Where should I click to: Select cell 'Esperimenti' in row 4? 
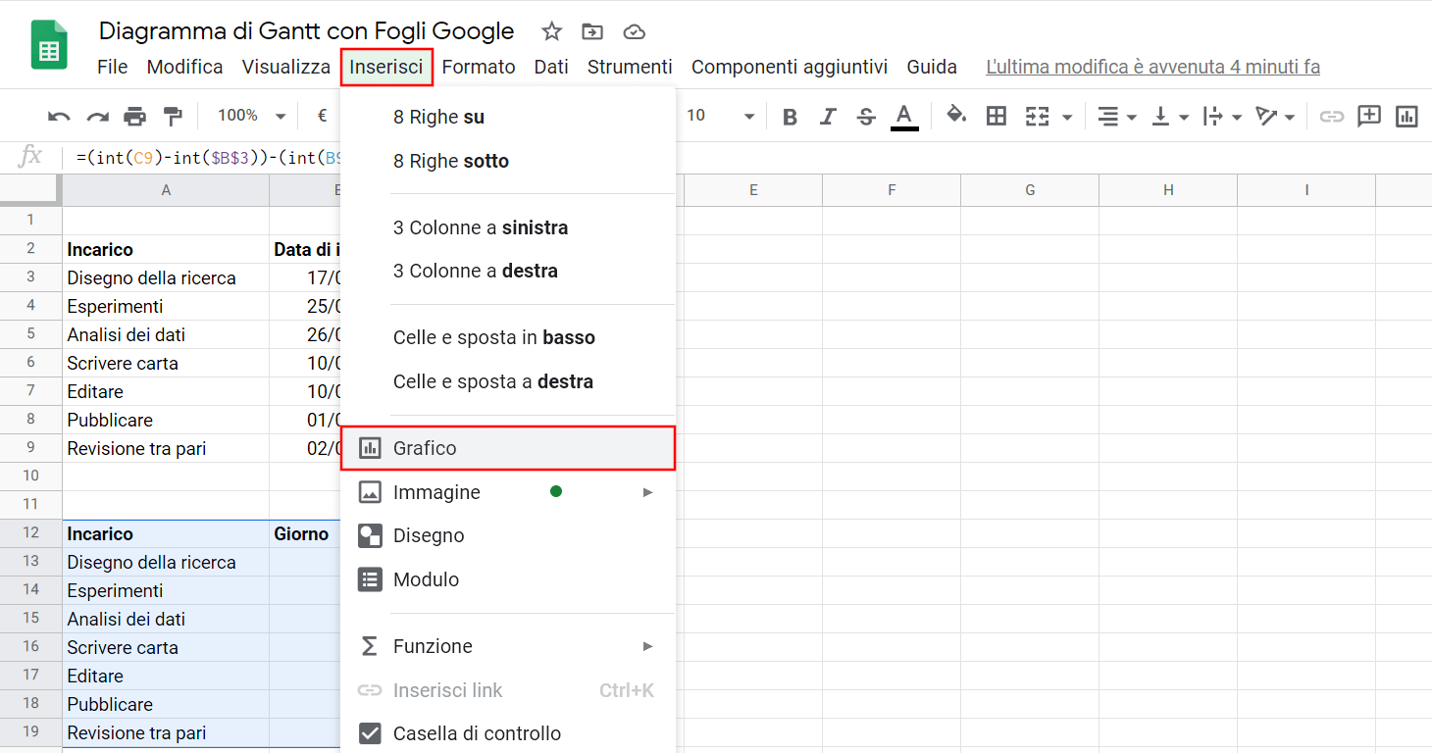(166, 306)
